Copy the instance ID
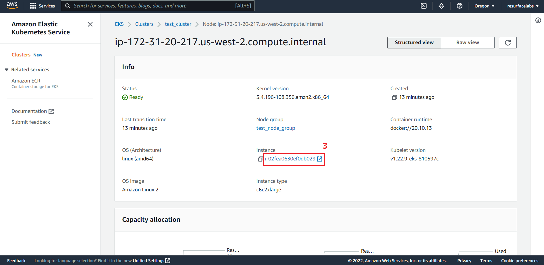 [x=261, y=159]
